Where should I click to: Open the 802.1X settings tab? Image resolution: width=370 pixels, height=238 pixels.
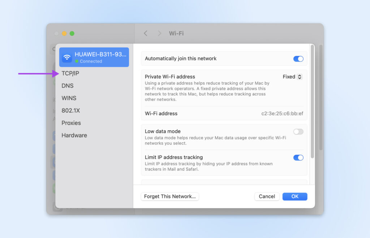coord(70,111)
